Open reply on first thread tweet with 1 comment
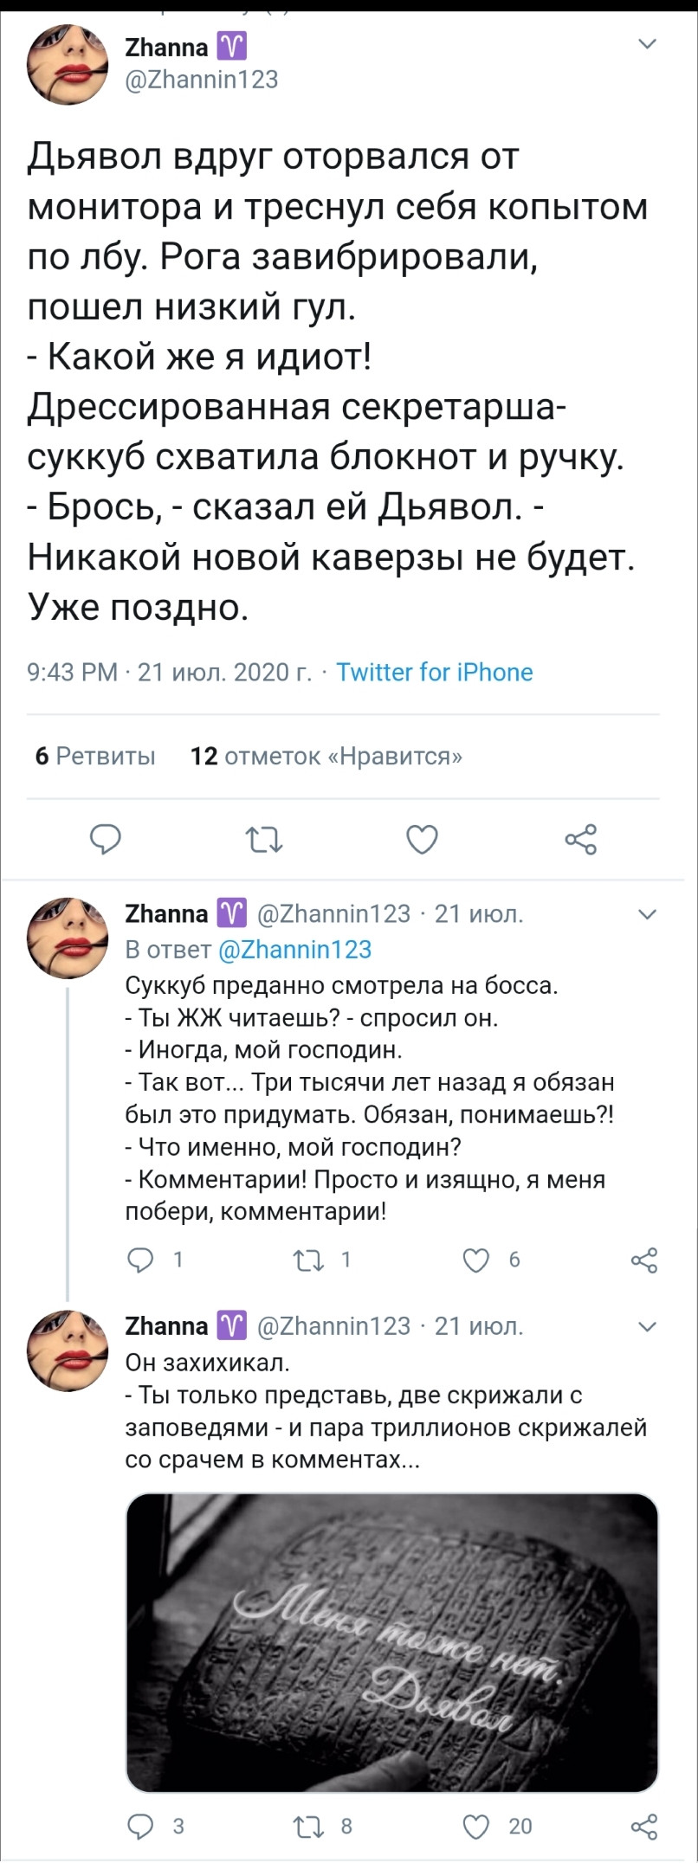The width and height of the screenshot is (698, 1863). [x=140, y=1260]
